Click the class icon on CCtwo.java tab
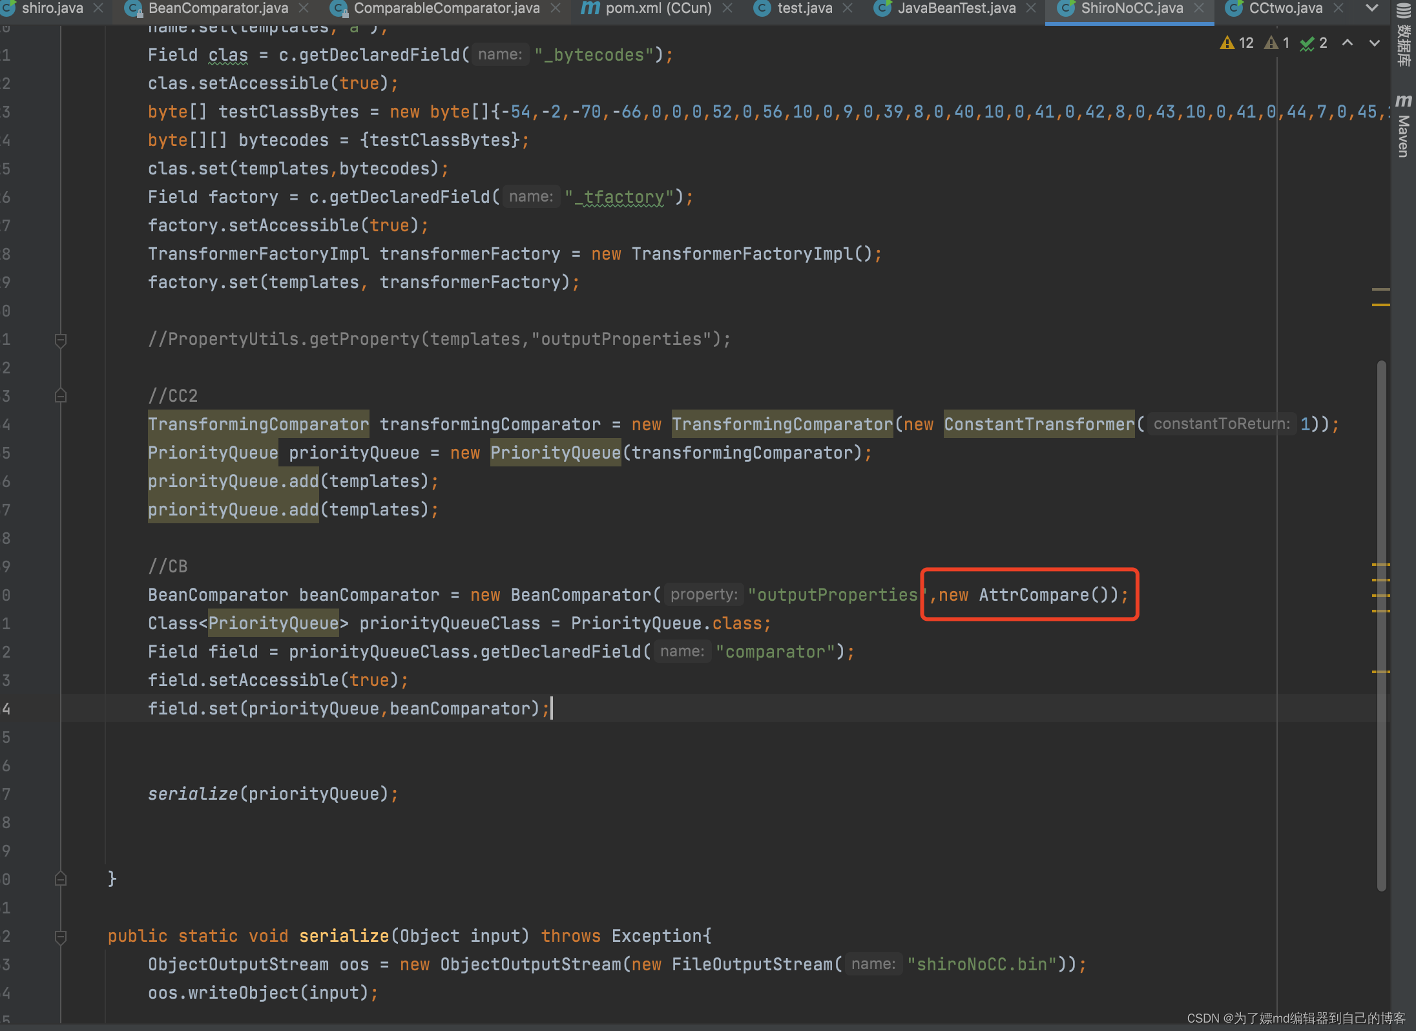1416x1031 pixels. click(x=1234, y=8)
